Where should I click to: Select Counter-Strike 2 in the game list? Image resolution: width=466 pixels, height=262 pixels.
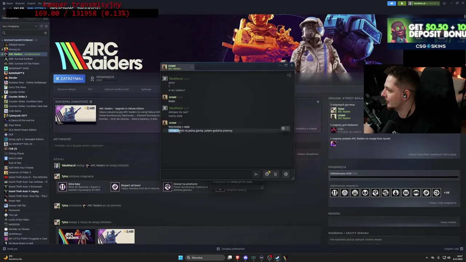coord(17,96)
